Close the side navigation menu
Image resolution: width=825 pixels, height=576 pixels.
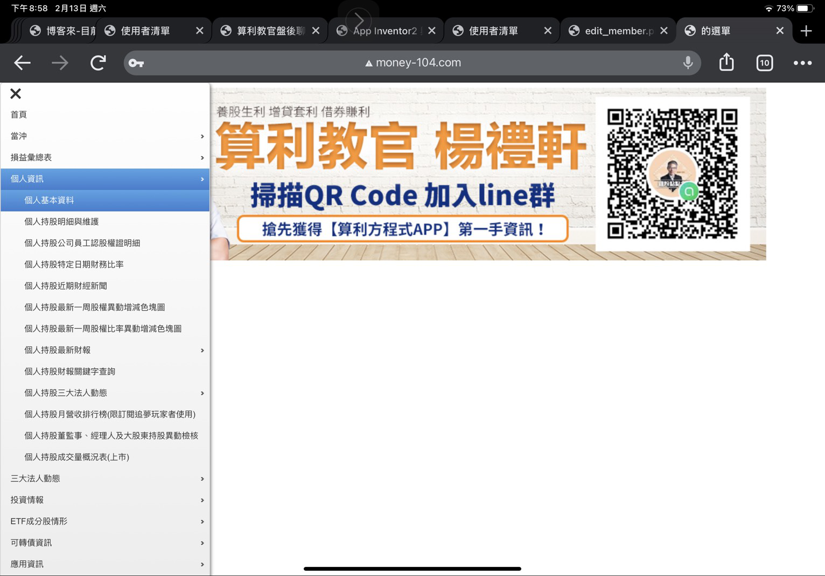pyautogui.click(x=16, y=94)
